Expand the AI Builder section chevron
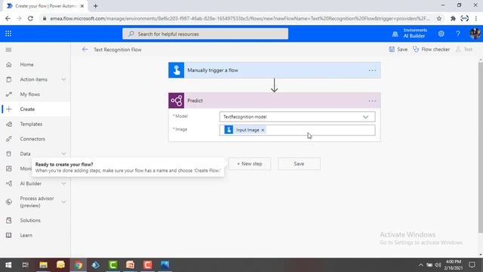Viewport: 483px width, 272px height. (63, 184)
